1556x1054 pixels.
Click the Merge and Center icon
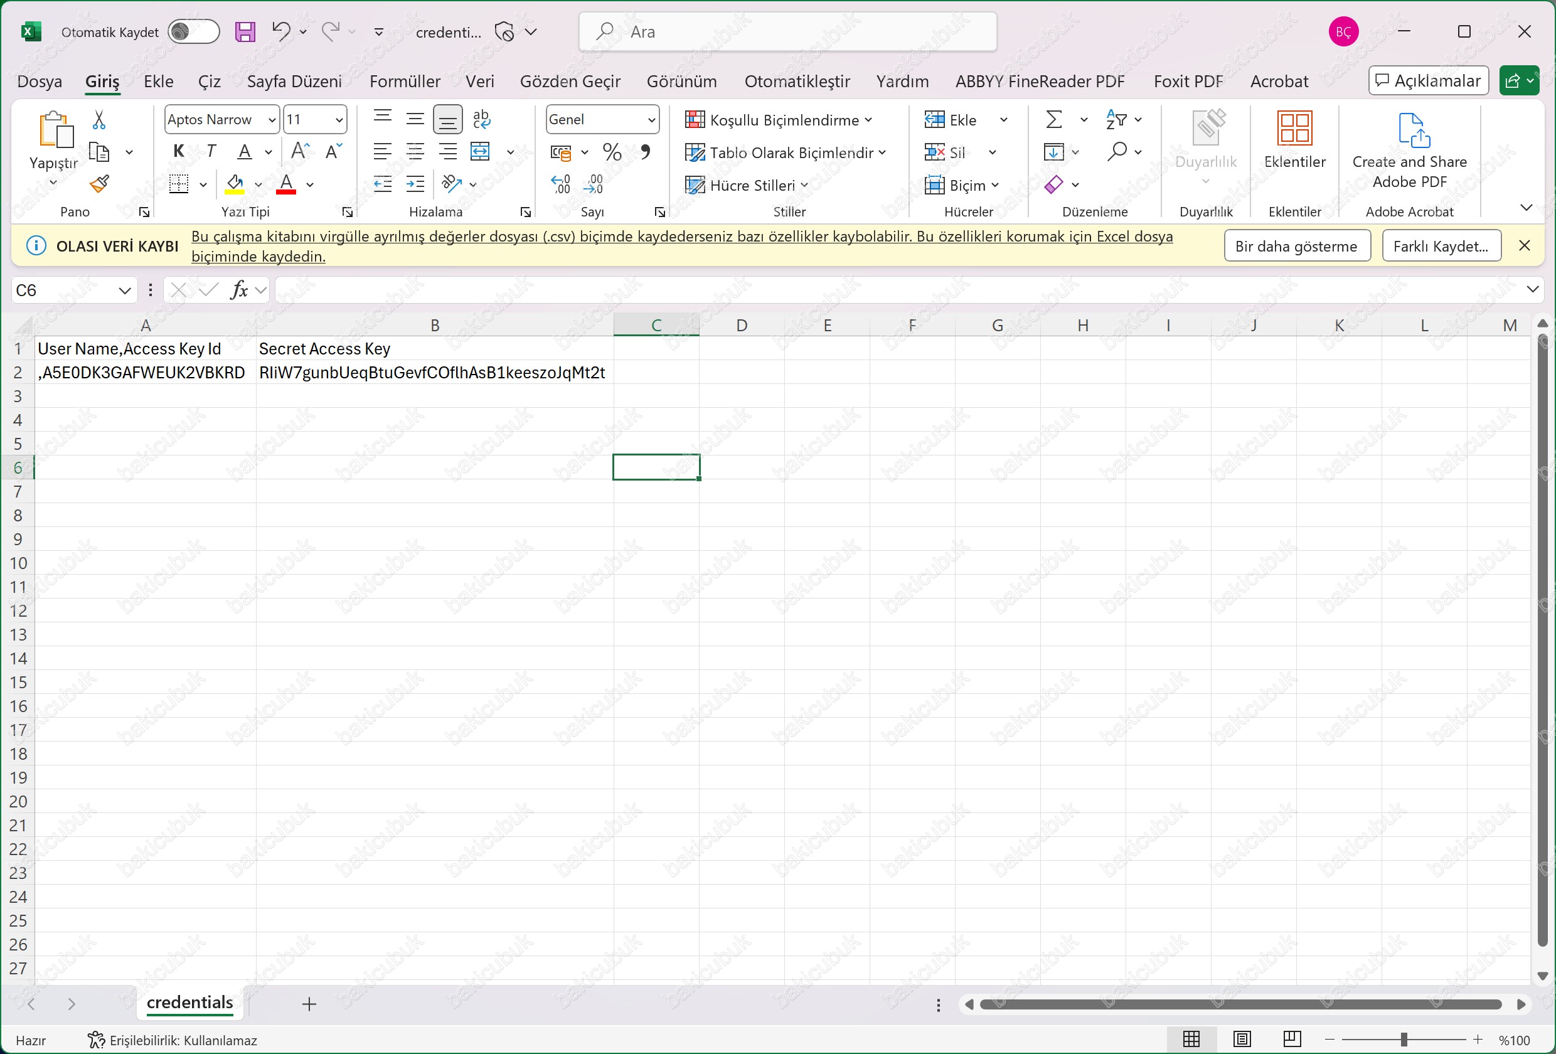tap(480, 152)
